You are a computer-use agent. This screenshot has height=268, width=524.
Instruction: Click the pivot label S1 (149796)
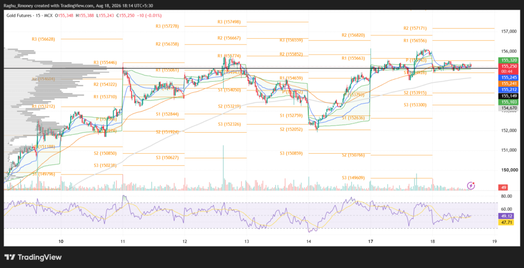43,174
